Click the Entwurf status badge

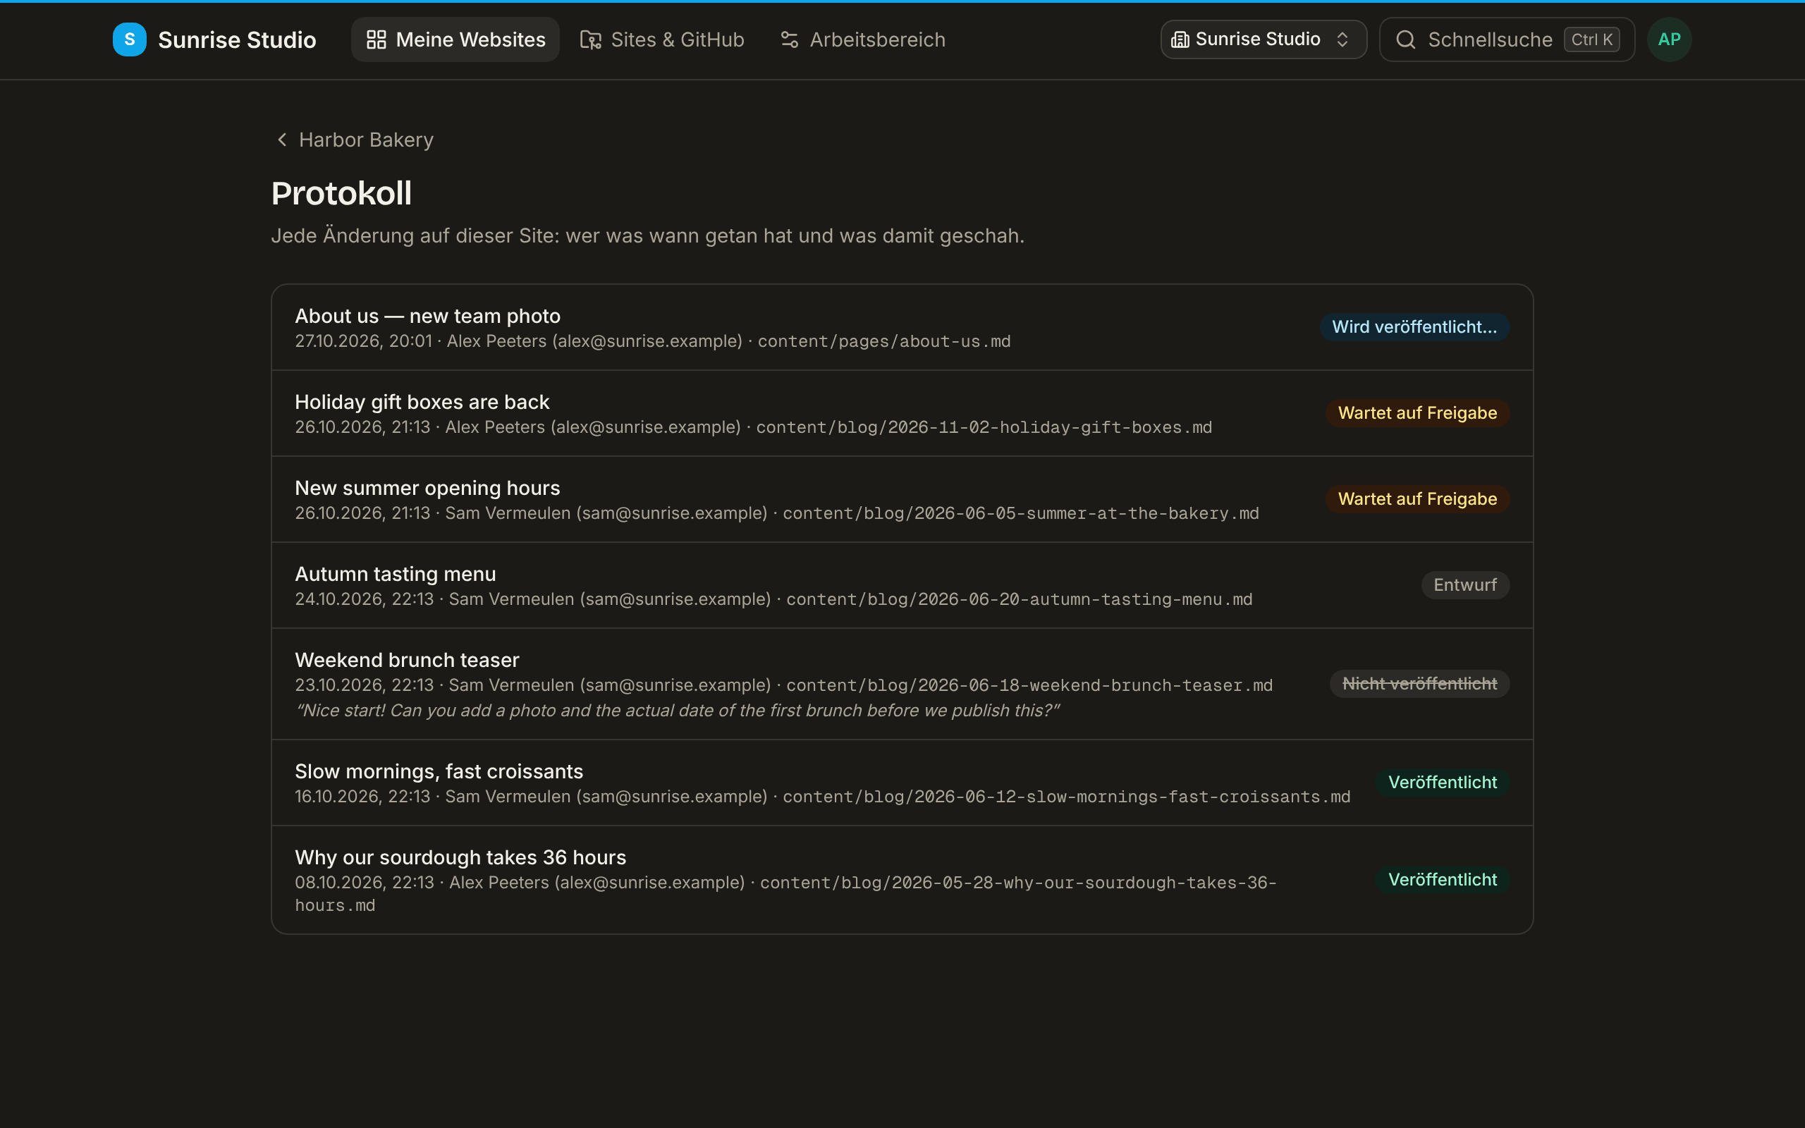point(1465,585)
